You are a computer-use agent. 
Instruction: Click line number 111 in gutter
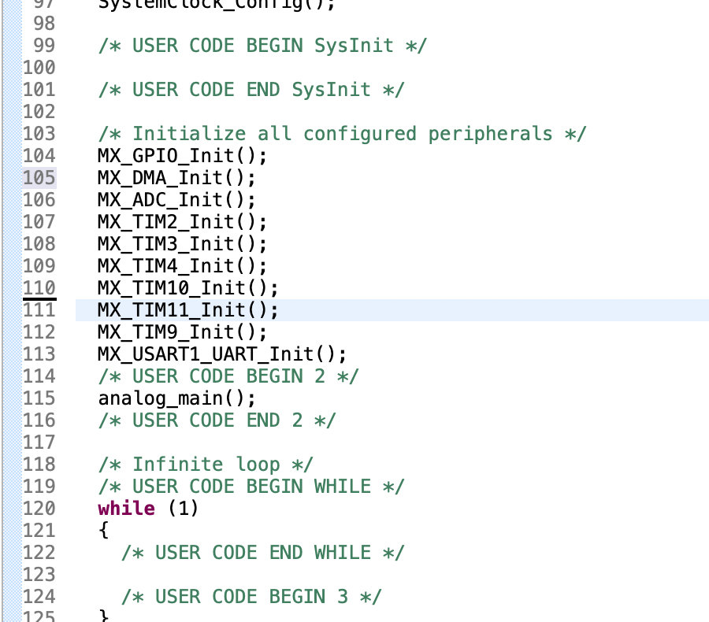tap(39, 310)
